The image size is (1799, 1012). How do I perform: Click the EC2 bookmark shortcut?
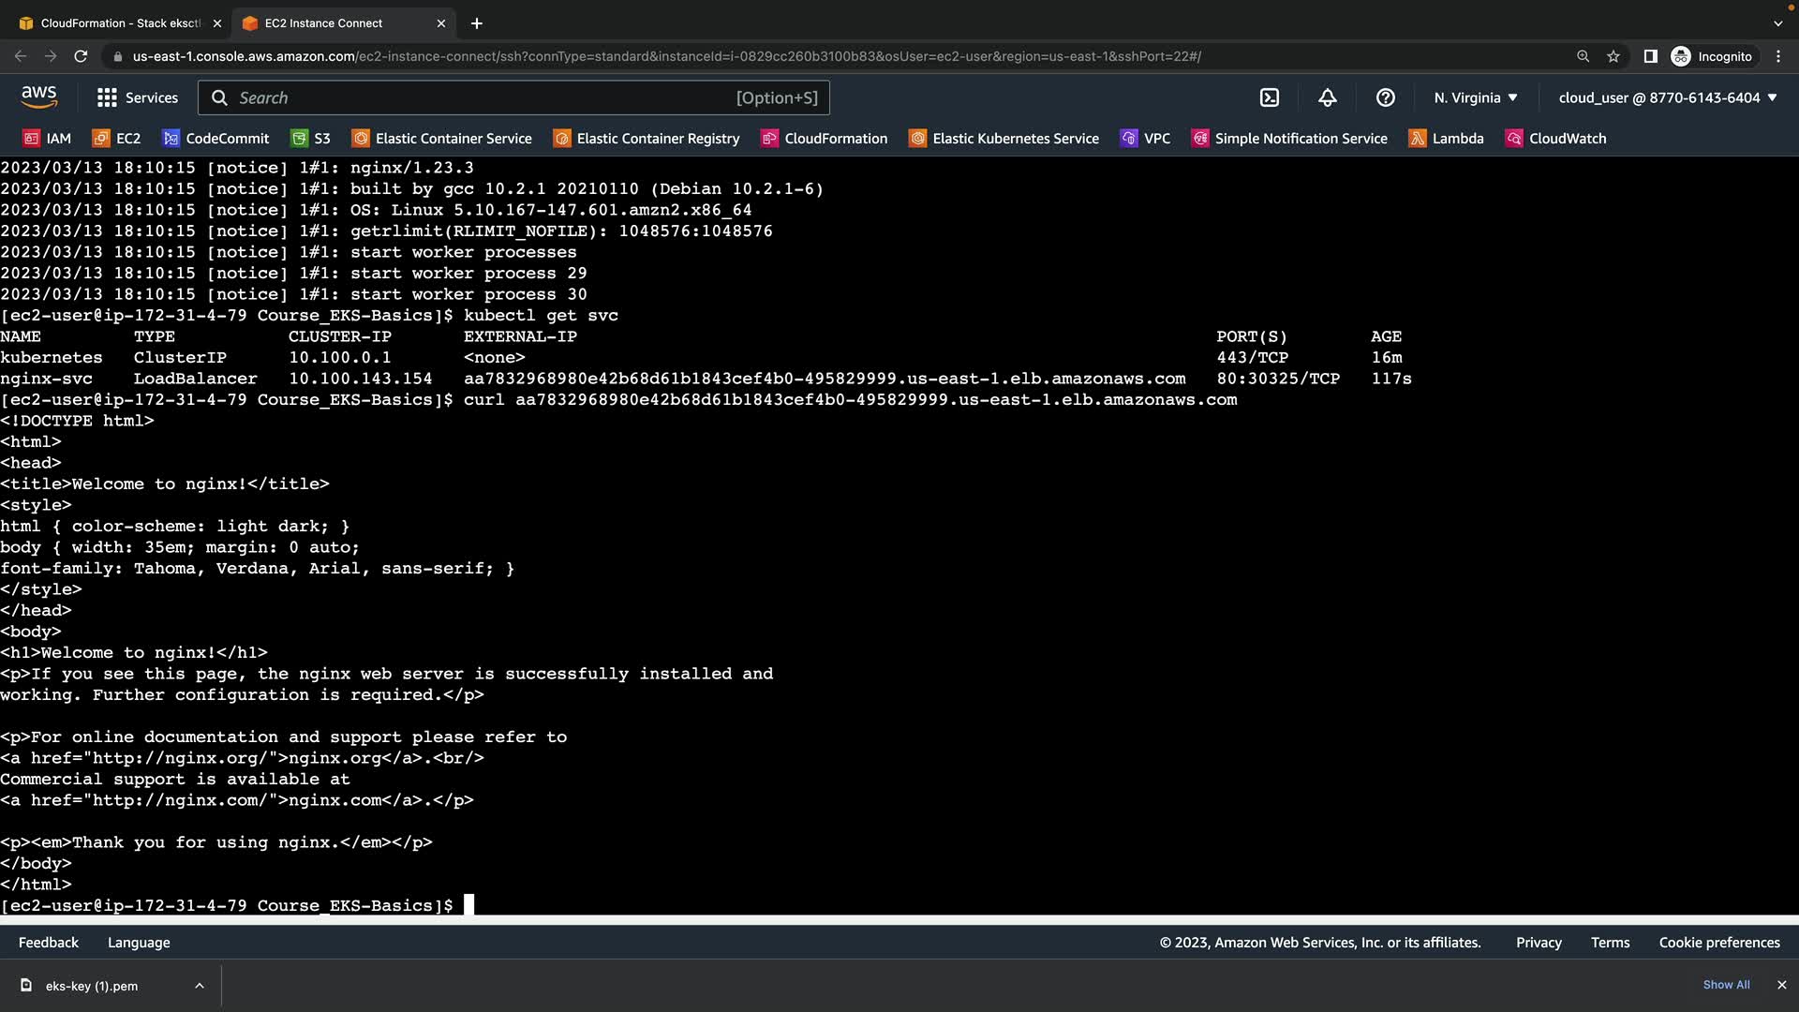click(x=116, y=139)
